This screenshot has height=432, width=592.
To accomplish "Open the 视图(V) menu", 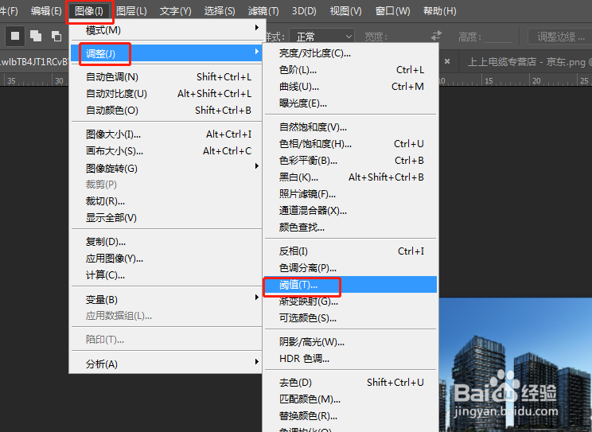I will click(x=345, y=11).
